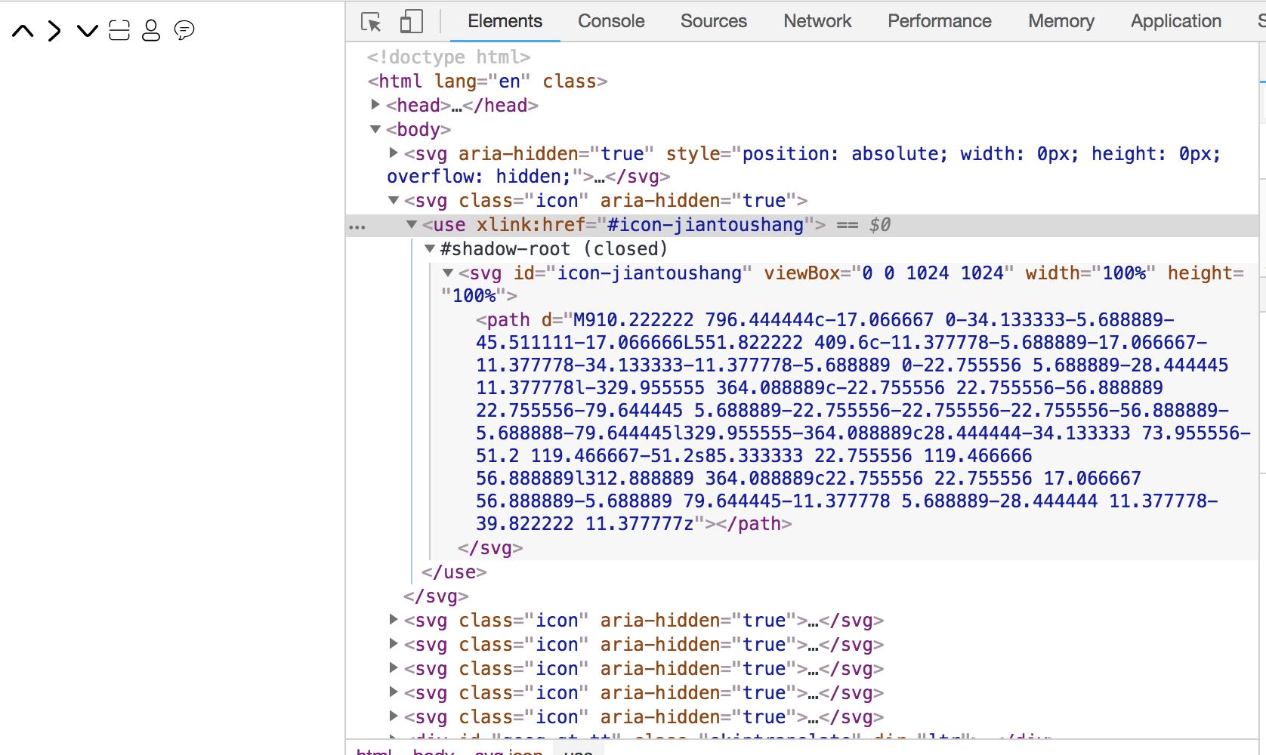Image resolution: width=1266 pixels, height=755 pixels.
Task: Switch to the Network tab
Action: [817, 21]
